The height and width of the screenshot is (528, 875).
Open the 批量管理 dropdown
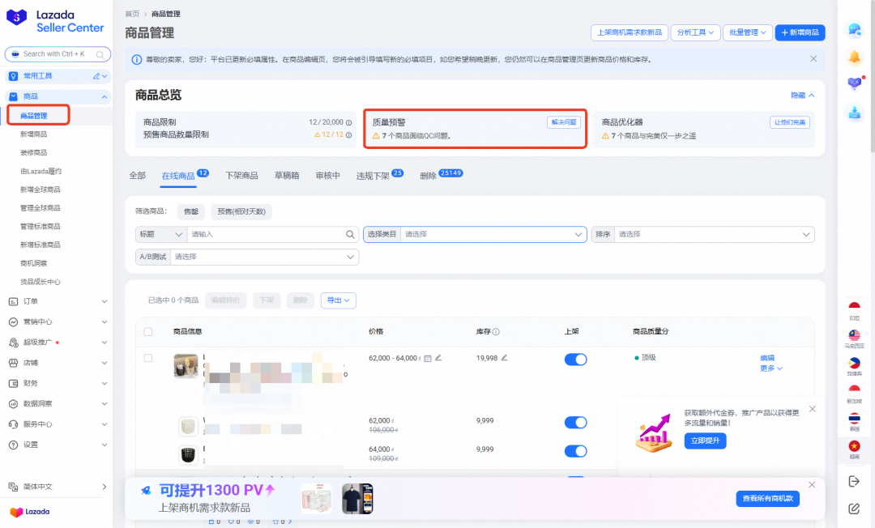(748, 32)
